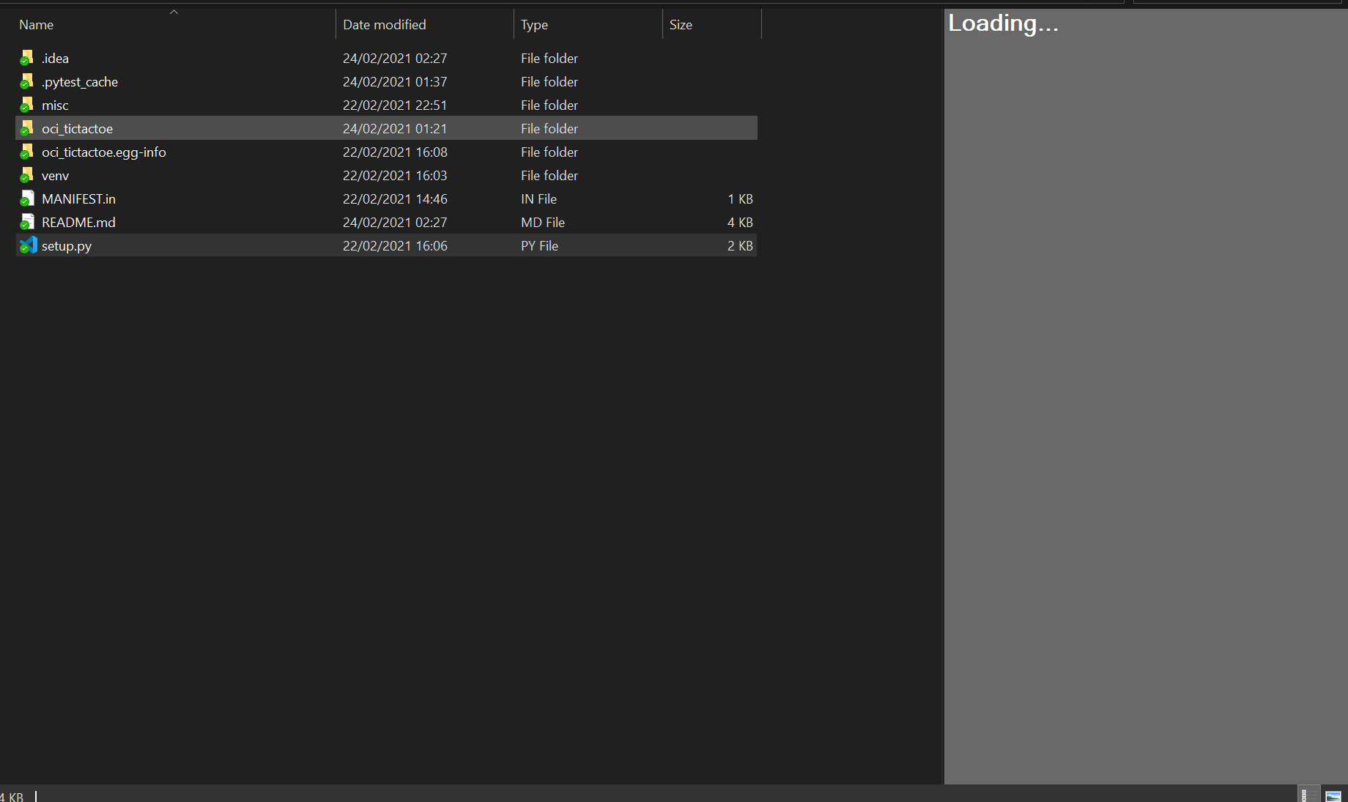Click the .idea folder icon

(27, 58)
